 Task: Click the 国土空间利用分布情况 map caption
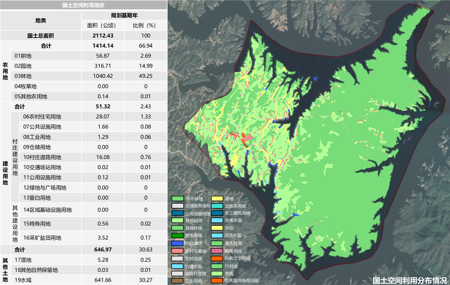[410, 280]
